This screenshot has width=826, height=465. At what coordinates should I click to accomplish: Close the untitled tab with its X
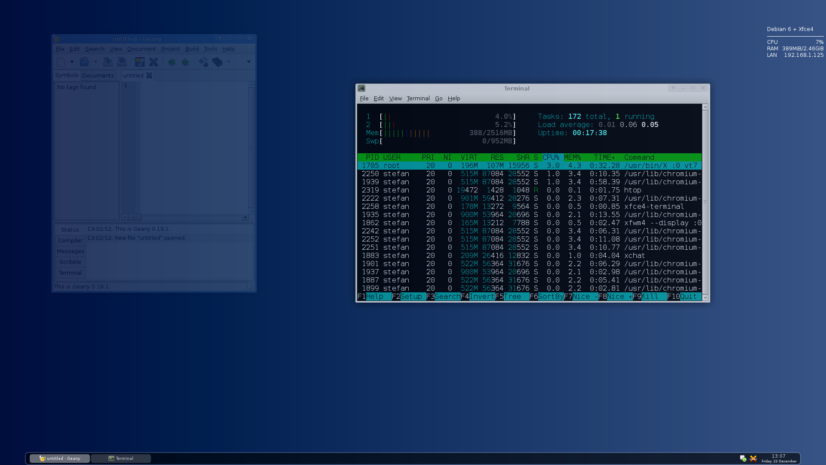point(149,75)
